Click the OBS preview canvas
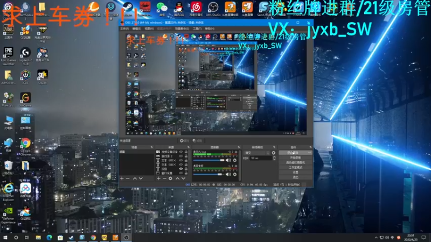Screen dimensions: 431x242 (216, 84)
